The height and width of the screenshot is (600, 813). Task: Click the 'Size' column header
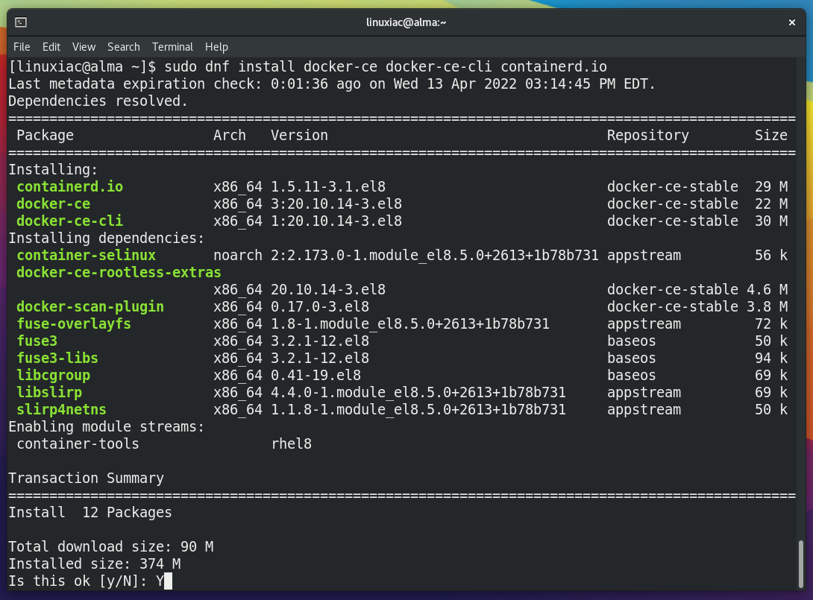(x=771, y=135)
